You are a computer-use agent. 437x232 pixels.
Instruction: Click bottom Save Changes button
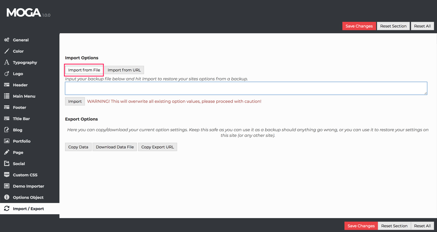point(361,226)
